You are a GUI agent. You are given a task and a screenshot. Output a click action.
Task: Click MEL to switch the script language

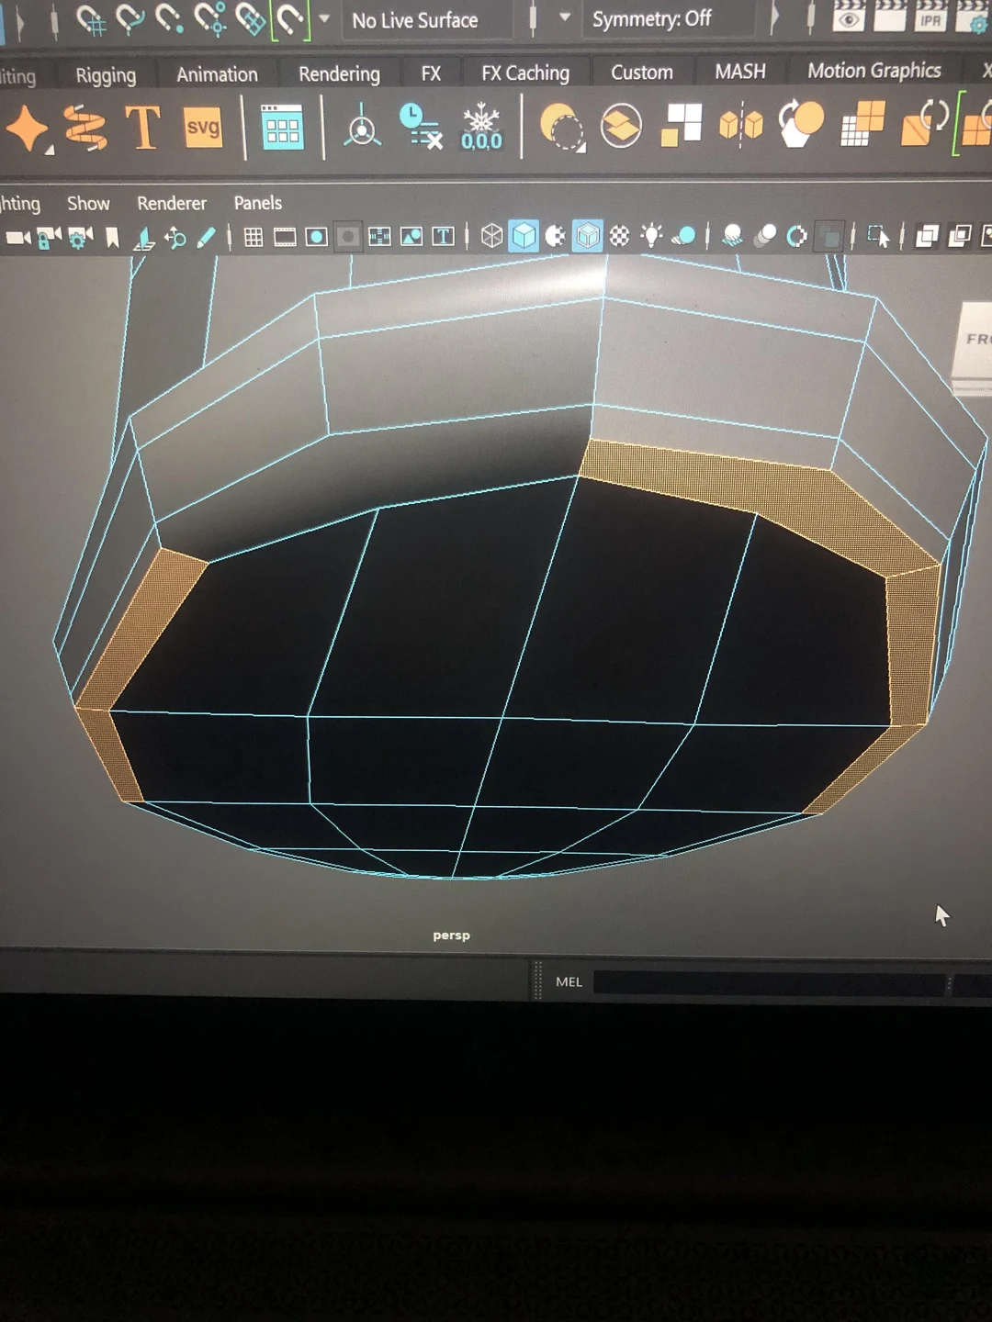pyautogui.click(x=569, y=981)
